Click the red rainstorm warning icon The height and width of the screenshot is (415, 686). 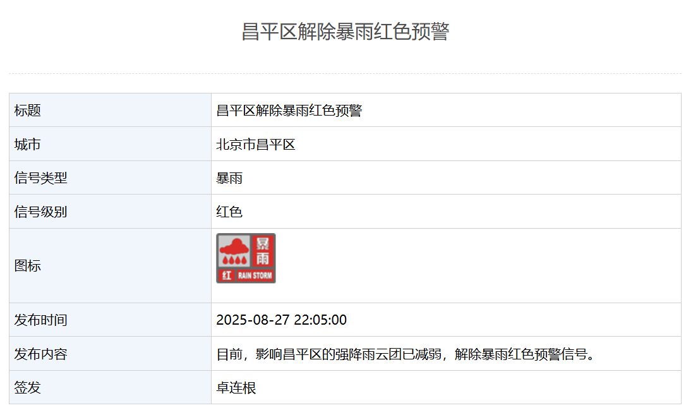coord(246,258)
